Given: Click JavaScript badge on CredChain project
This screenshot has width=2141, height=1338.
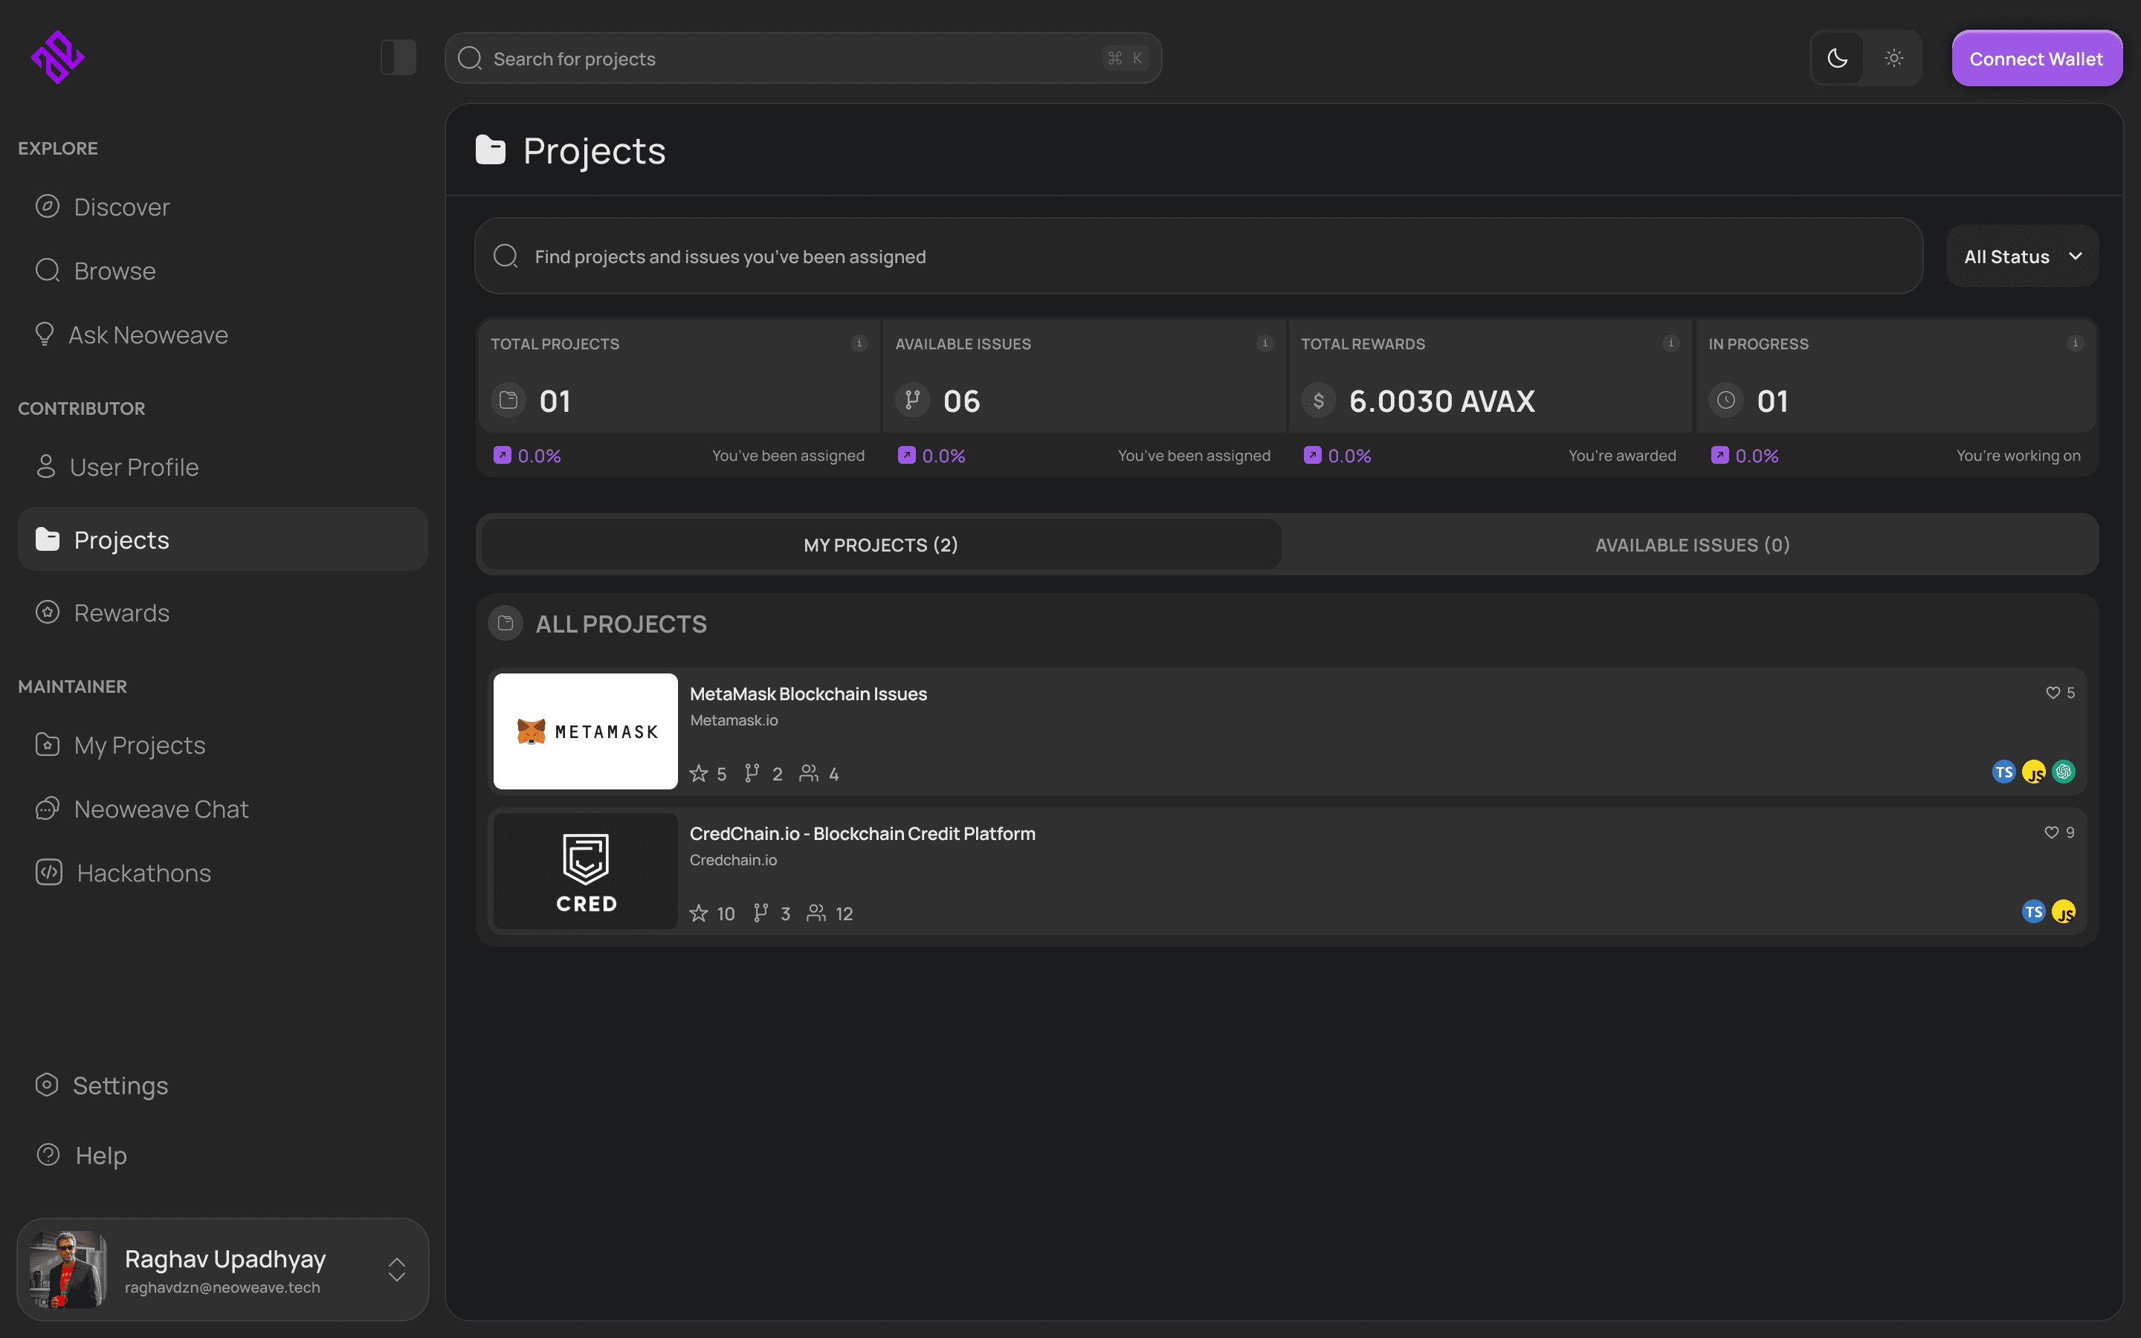Looking at the screenshot, I should click(x=2063, y=911).
